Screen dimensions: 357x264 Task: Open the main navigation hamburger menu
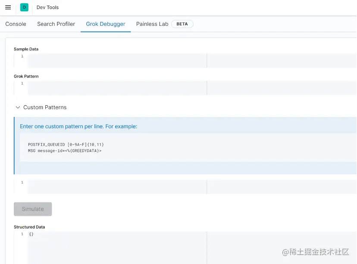click(8, 7)
